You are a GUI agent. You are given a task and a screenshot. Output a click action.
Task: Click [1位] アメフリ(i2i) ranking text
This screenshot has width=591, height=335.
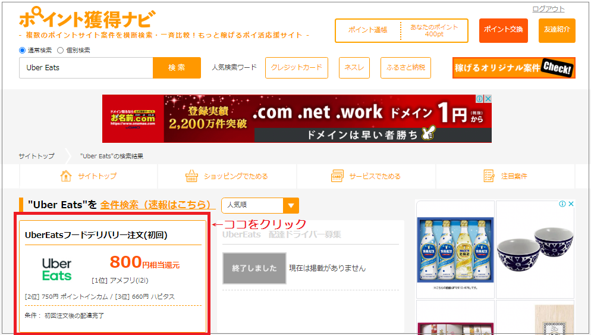point(120,280)
